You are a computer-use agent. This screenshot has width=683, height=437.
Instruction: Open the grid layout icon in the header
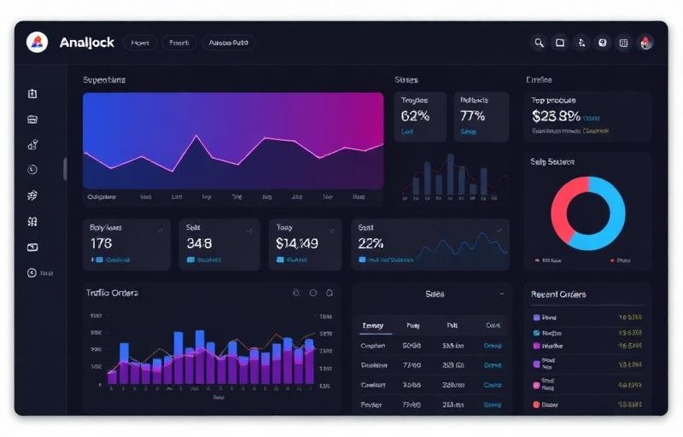(x=624, y=43)
